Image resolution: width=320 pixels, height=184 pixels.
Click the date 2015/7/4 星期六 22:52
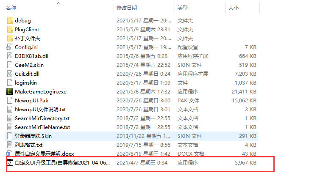point(143,65)
